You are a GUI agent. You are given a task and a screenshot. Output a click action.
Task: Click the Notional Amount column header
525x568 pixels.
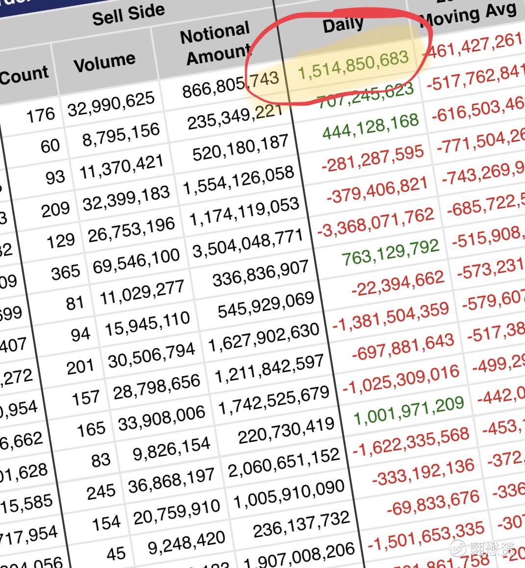pos(216,44)
